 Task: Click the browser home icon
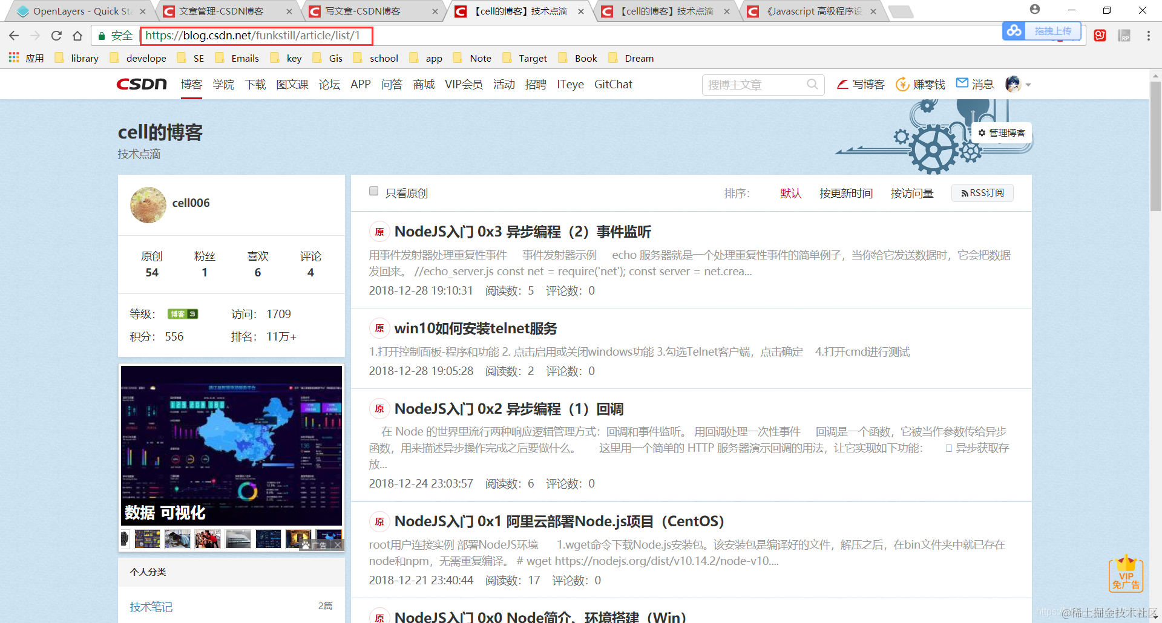click(77, 36)
